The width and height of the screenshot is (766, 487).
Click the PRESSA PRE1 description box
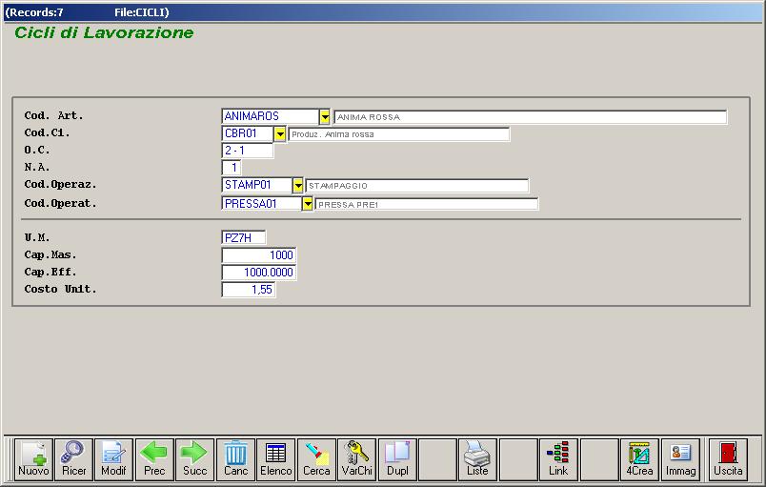427,204
